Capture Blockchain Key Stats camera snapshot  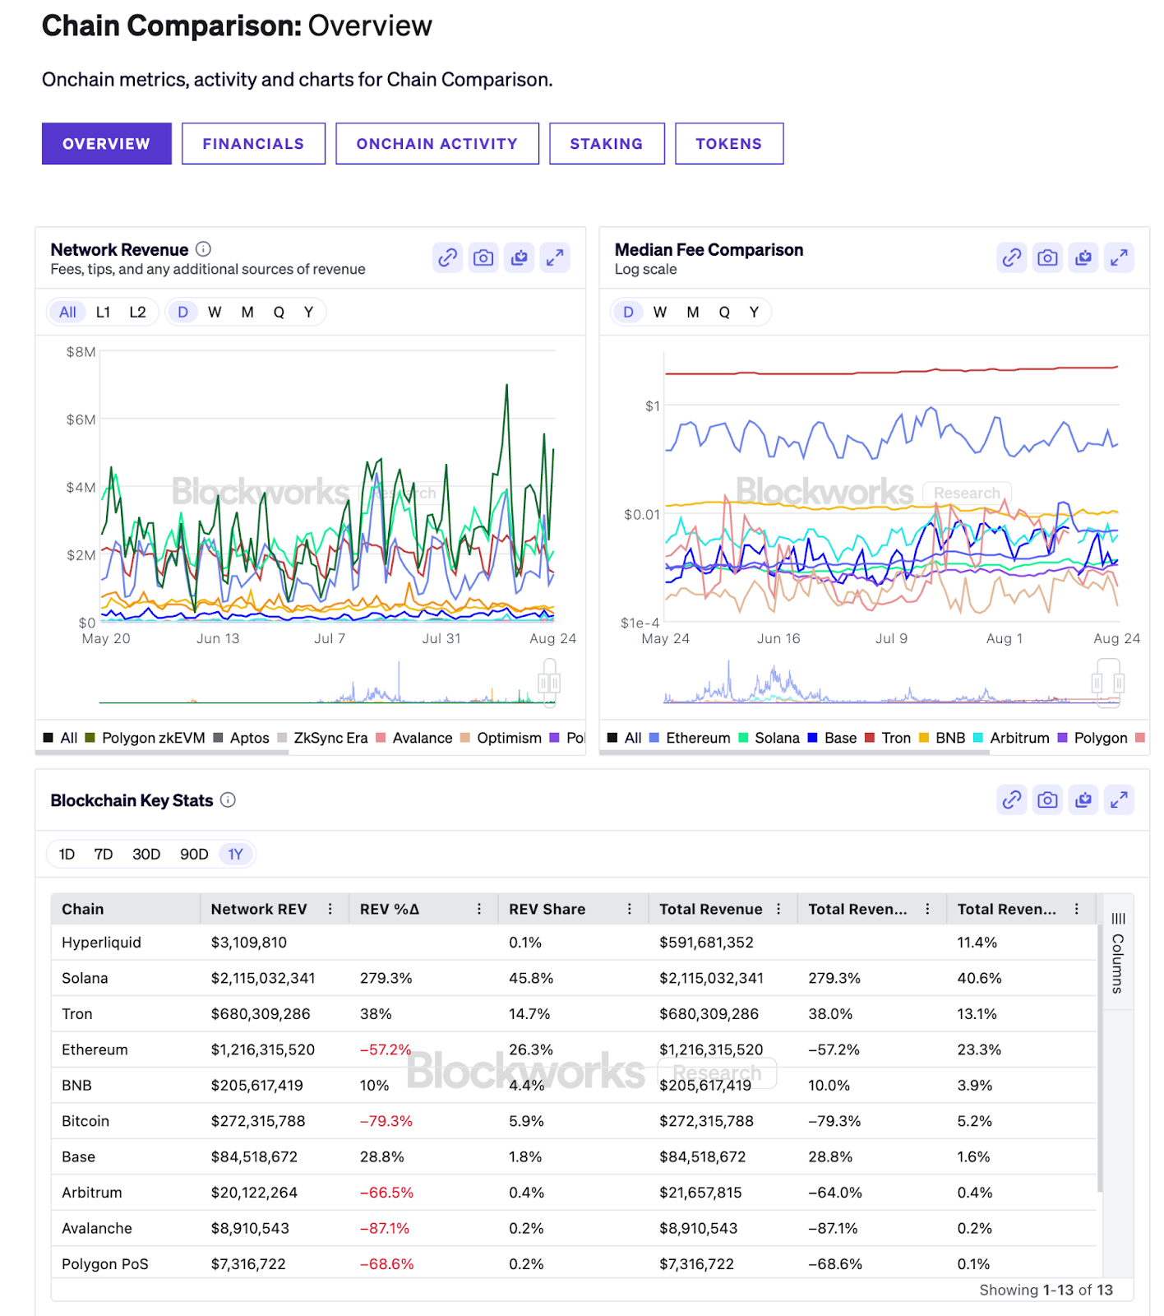click(1047, 799)
